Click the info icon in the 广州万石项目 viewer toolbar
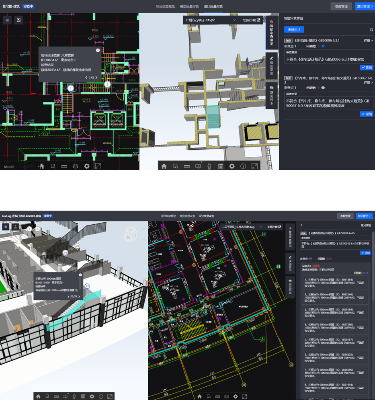The image size is (375, 400). (243, 166)
